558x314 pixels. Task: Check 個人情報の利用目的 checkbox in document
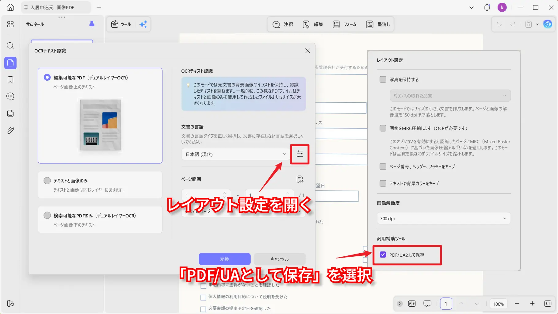pyautogui.click(x=203, y=297)
